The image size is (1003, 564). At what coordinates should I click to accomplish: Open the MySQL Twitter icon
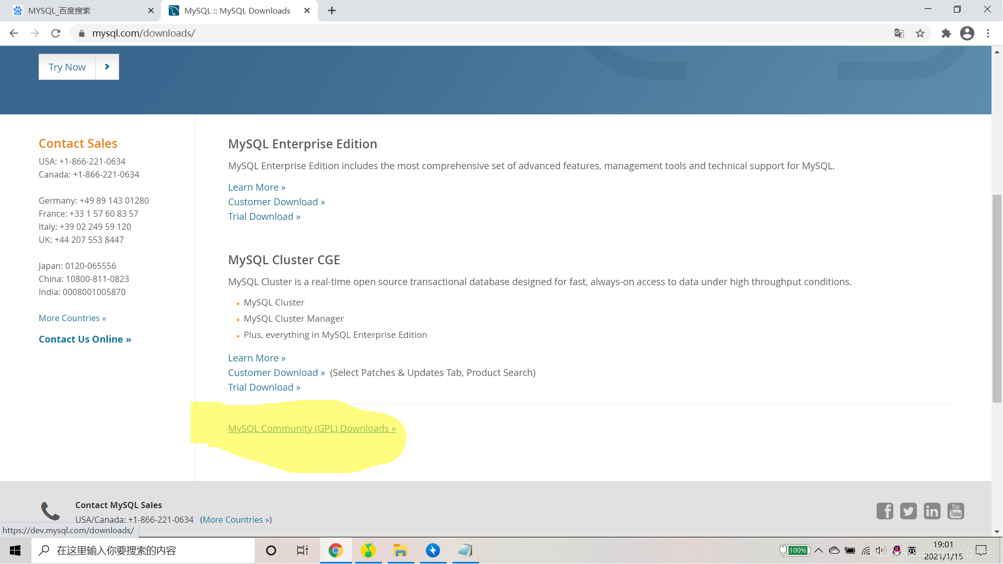908,511
